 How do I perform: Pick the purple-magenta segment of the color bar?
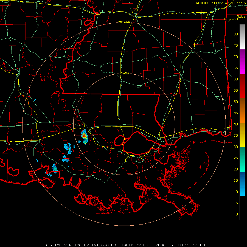click(x=242, y=61)
